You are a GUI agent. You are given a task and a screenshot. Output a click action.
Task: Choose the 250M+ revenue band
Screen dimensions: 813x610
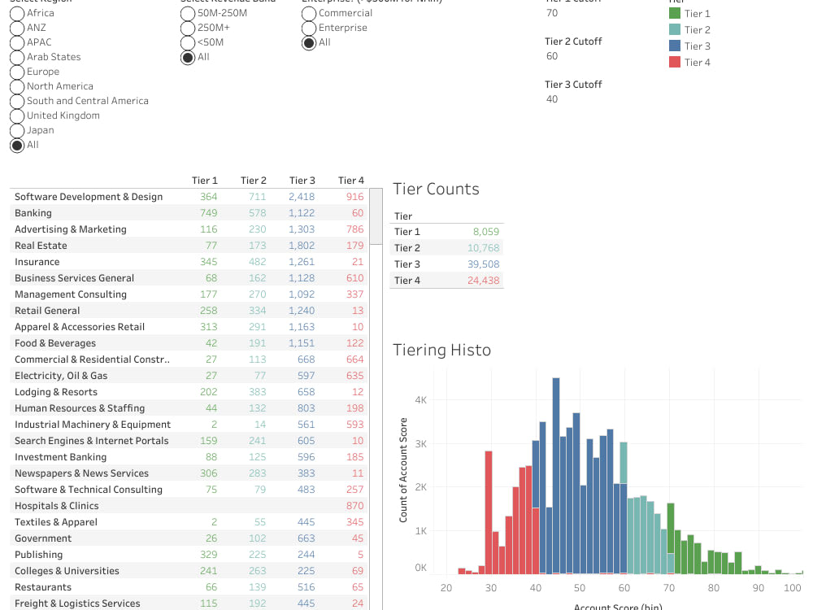click(187, 28)
